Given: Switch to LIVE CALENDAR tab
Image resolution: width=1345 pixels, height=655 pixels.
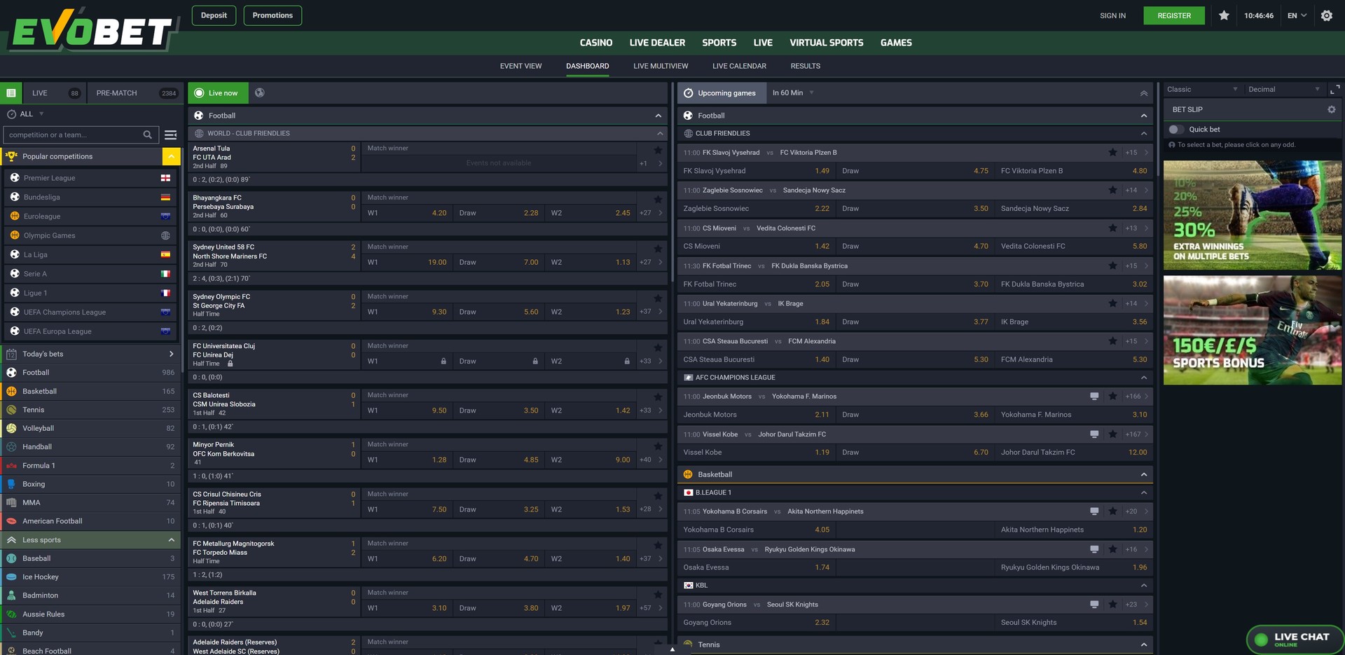Looking at the screenshot, I should pyautogui.click(x=739, y=66).
